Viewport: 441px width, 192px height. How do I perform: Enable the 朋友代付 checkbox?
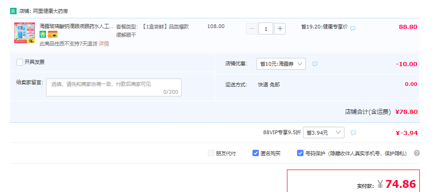[211, 153]
